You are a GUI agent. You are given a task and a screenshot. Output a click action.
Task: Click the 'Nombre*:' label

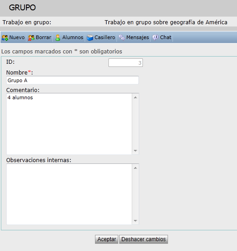coord(19,72)
